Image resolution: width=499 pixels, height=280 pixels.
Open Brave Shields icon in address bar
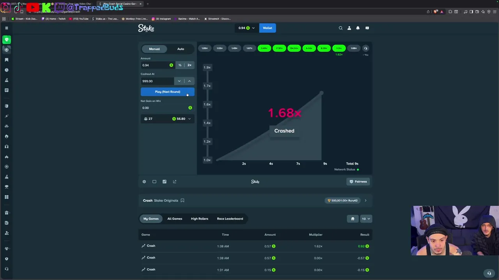(435, 12)
